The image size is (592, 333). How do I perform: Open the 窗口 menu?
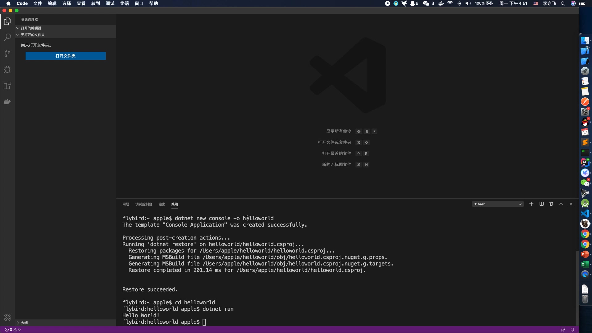pos(139,3)
